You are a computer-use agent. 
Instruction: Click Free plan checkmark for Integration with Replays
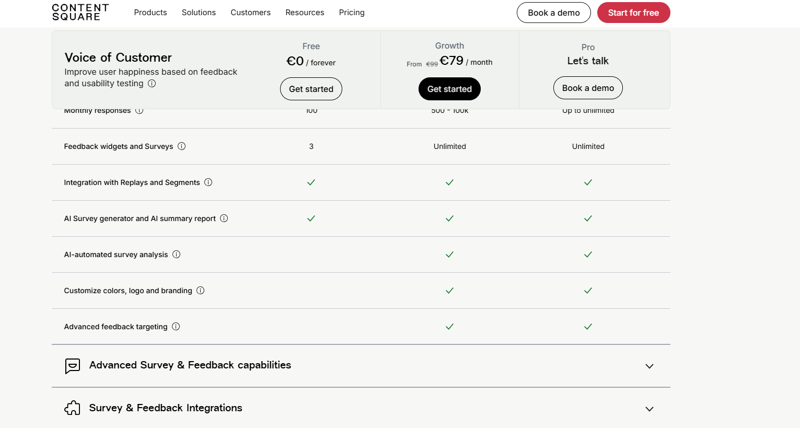pyautogui.click(x=311, y=182)
